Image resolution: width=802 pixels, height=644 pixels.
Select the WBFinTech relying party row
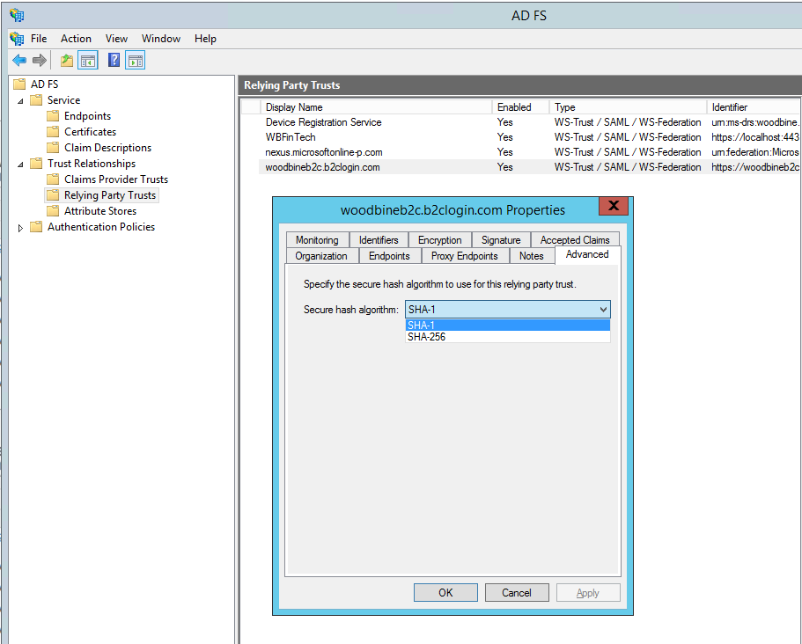(529, 137)
